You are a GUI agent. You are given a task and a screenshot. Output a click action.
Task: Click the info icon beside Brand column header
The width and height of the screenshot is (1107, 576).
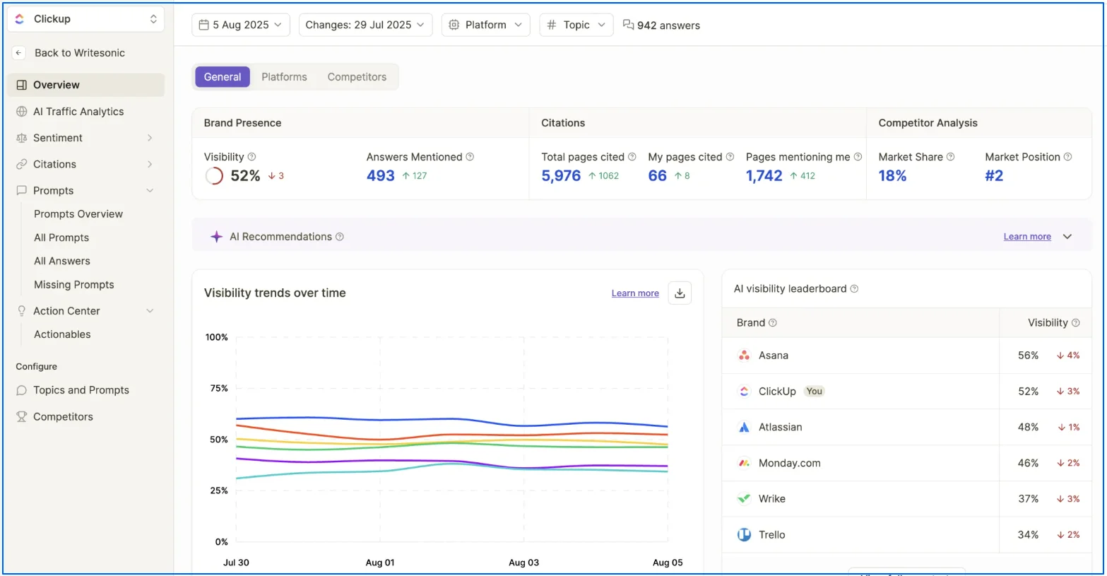(773, 323)
